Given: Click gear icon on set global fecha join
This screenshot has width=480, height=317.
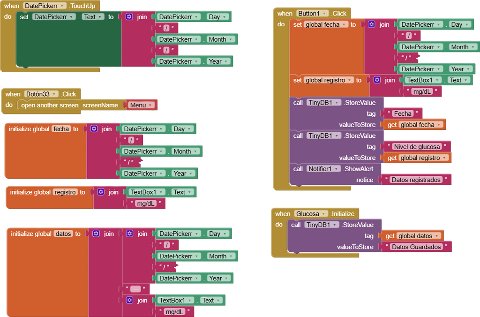Looking at the screenshot, I should click(371, 24).
